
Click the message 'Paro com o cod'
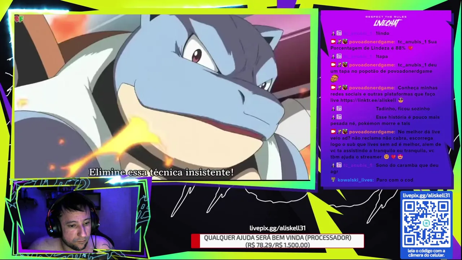point(395,180)
